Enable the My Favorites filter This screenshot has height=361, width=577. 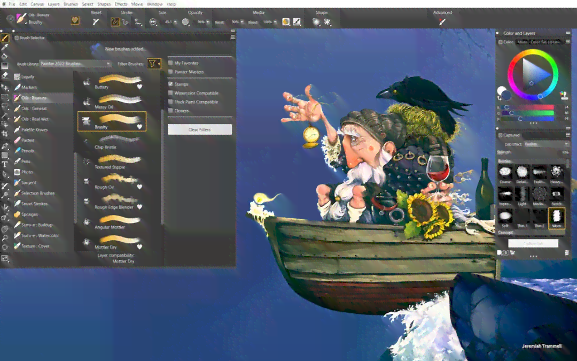[x=170, y=63]
